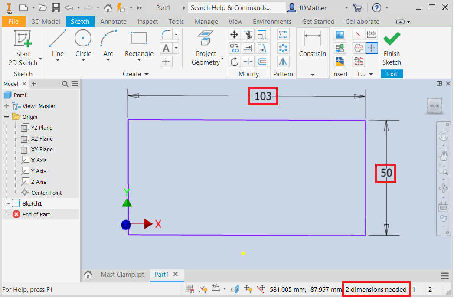The width and height of the screenshot is (454, 298).
Task: Switch to the Manage ribbon tab
Action: pyautogui.click(x=206, y=21)
